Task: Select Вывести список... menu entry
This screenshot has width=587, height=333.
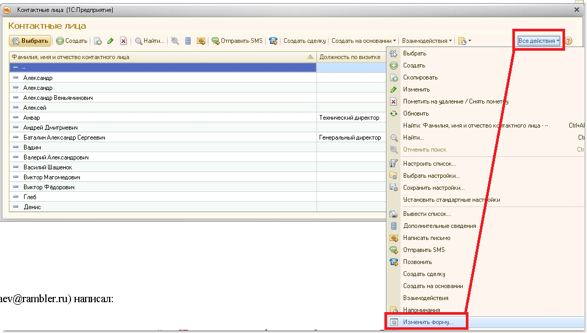Action: click(x=427, y=214)
